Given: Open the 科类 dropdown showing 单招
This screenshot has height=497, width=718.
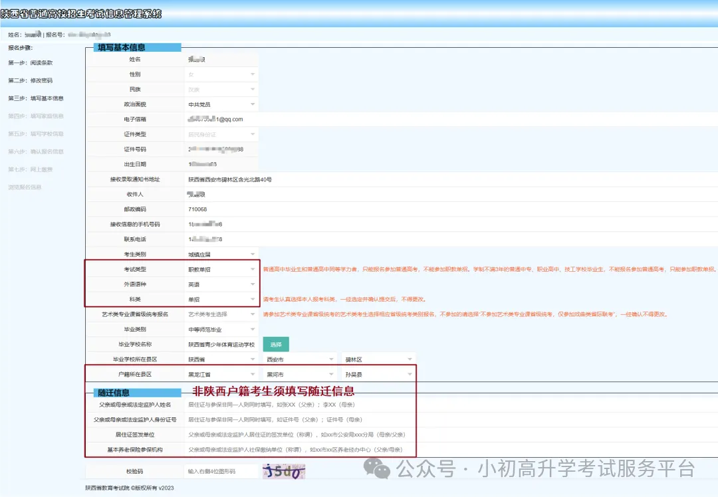Looking at the screenshot, I should [221, 299].
